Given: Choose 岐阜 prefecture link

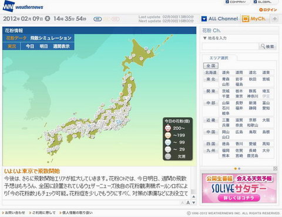Looking at the screenshot, I should coord(226,113).
